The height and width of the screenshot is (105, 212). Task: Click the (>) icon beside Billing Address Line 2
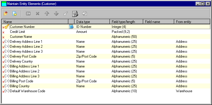tap(7, 71)
